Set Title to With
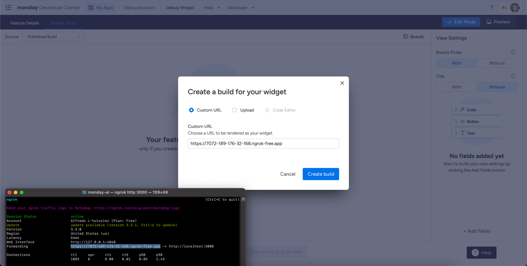 (456, 87)
